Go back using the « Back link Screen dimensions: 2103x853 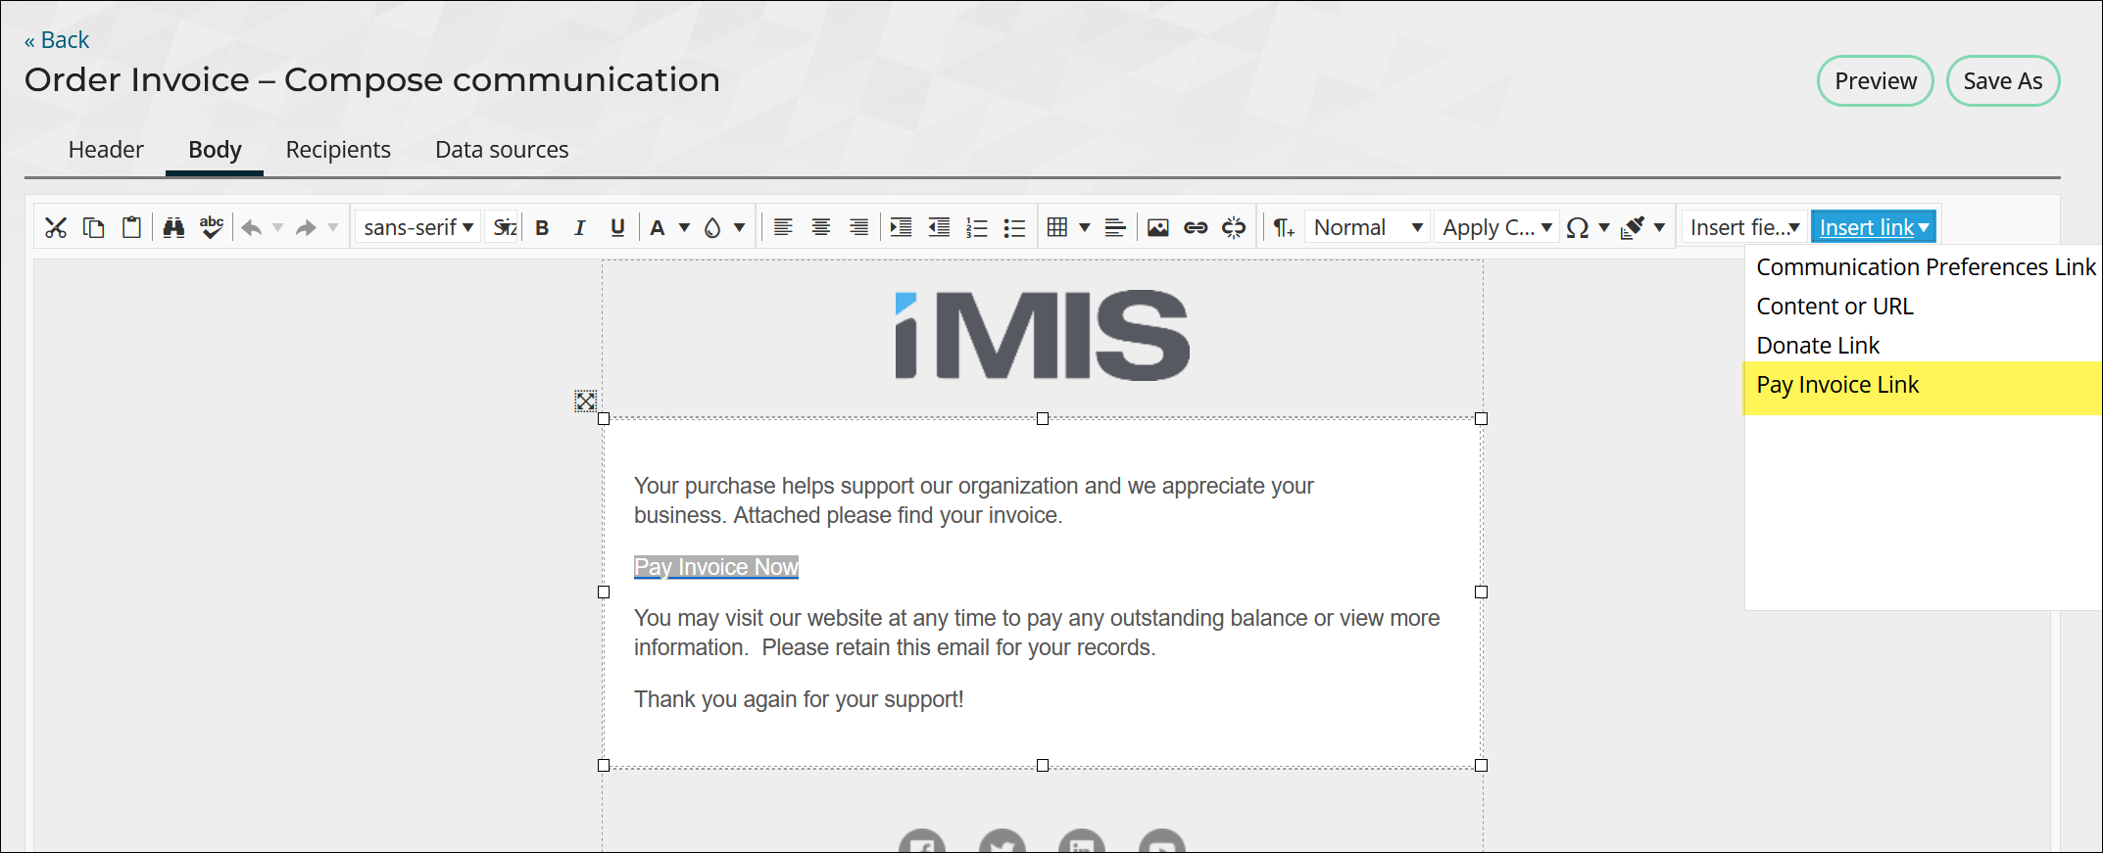coord(57,40)
